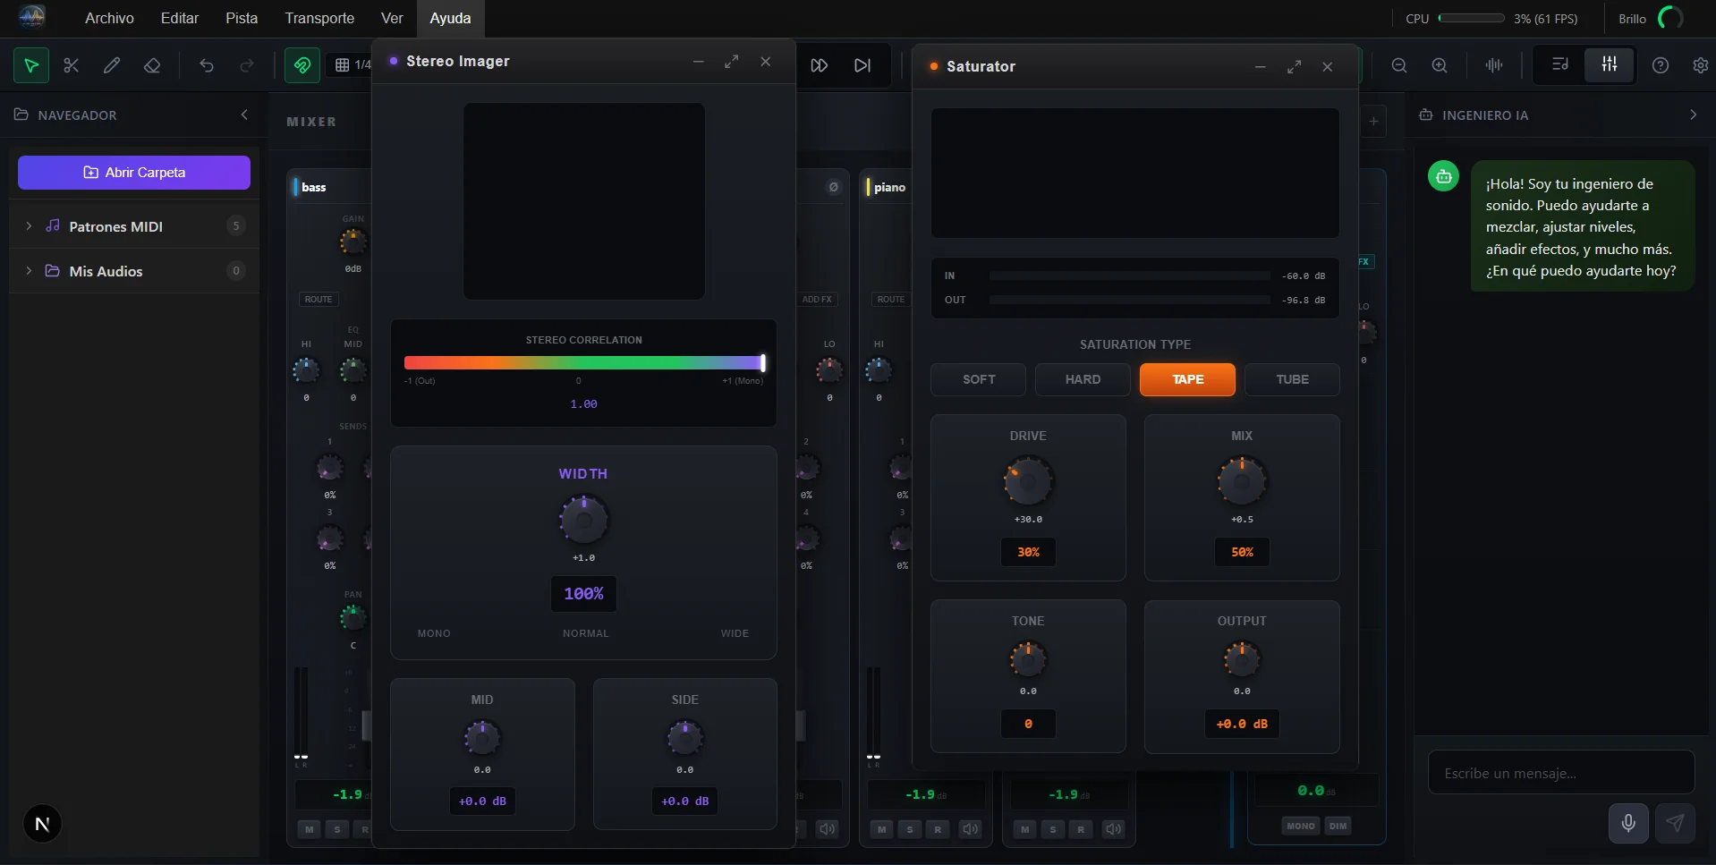Select TUBE saturation type
The height and width of the screenshot is (865, 1716).
click(x=1291, y=379)
